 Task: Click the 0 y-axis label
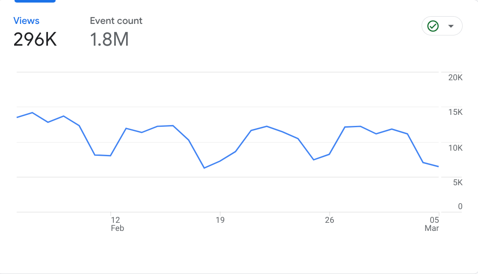460,207
